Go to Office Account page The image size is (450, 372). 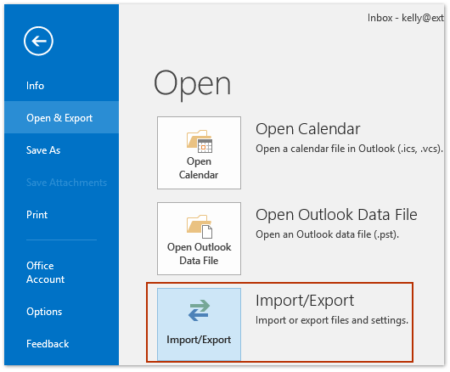(x=61, y=273)
